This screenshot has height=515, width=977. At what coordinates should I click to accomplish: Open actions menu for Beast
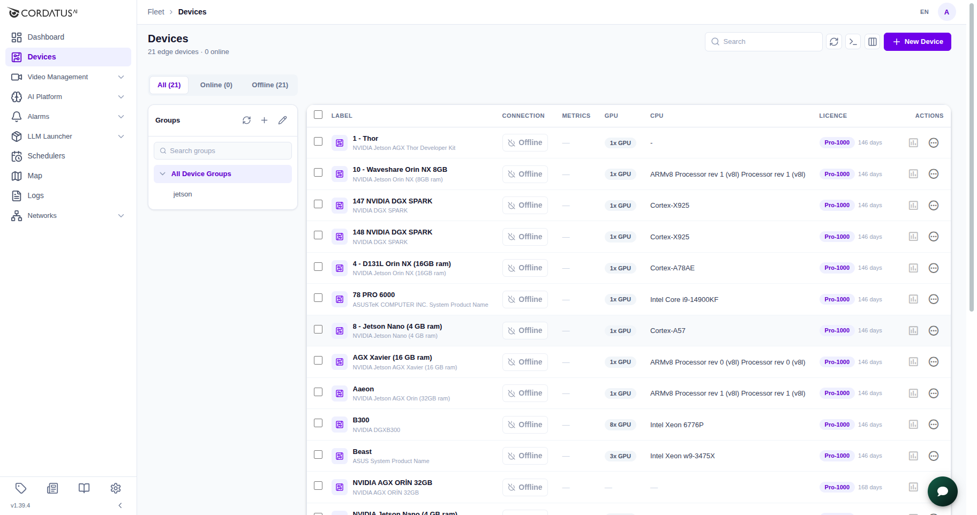934,456
